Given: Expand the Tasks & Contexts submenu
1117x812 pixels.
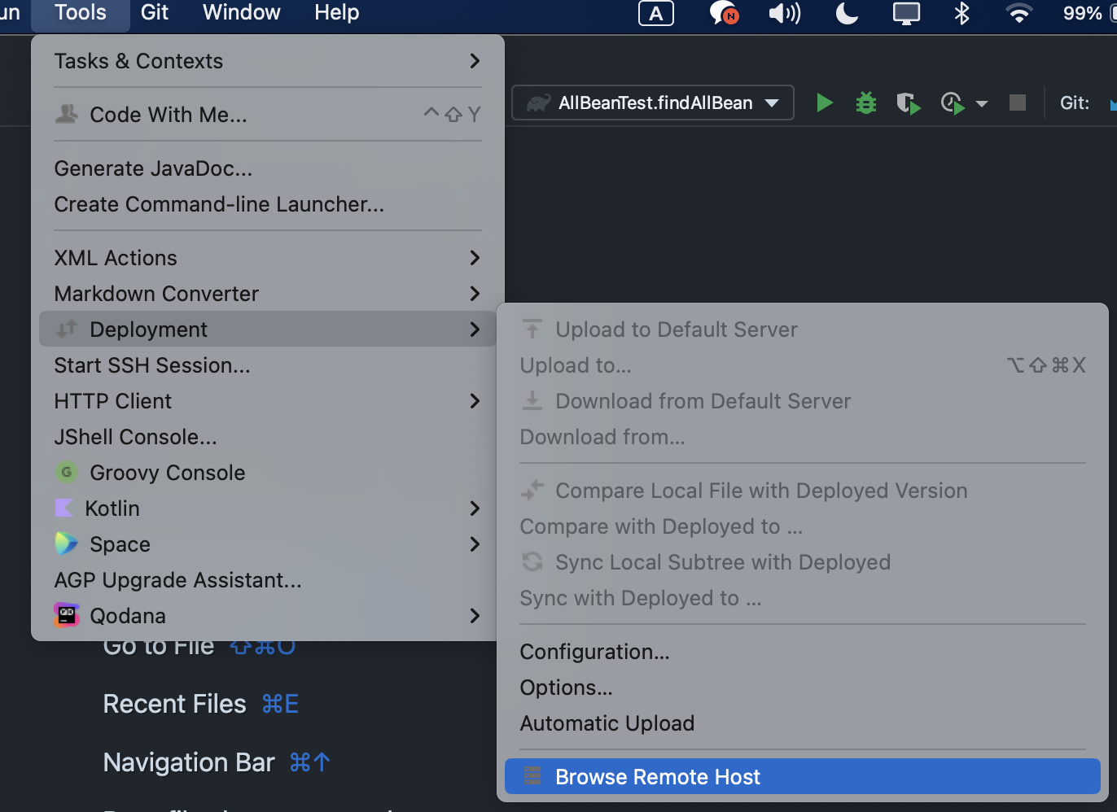Looking at the screenshot, I should [268, 61].
